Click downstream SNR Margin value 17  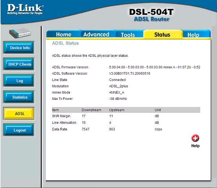83,116
